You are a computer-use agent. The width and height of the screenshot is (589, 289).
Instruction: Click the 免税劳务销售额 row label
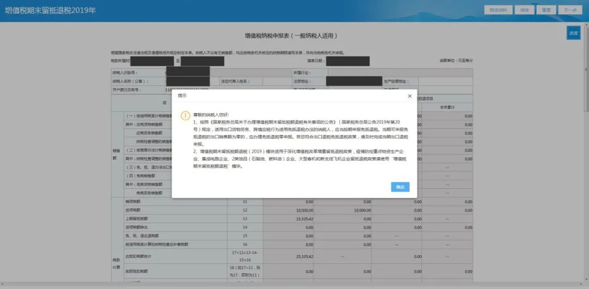149,193
